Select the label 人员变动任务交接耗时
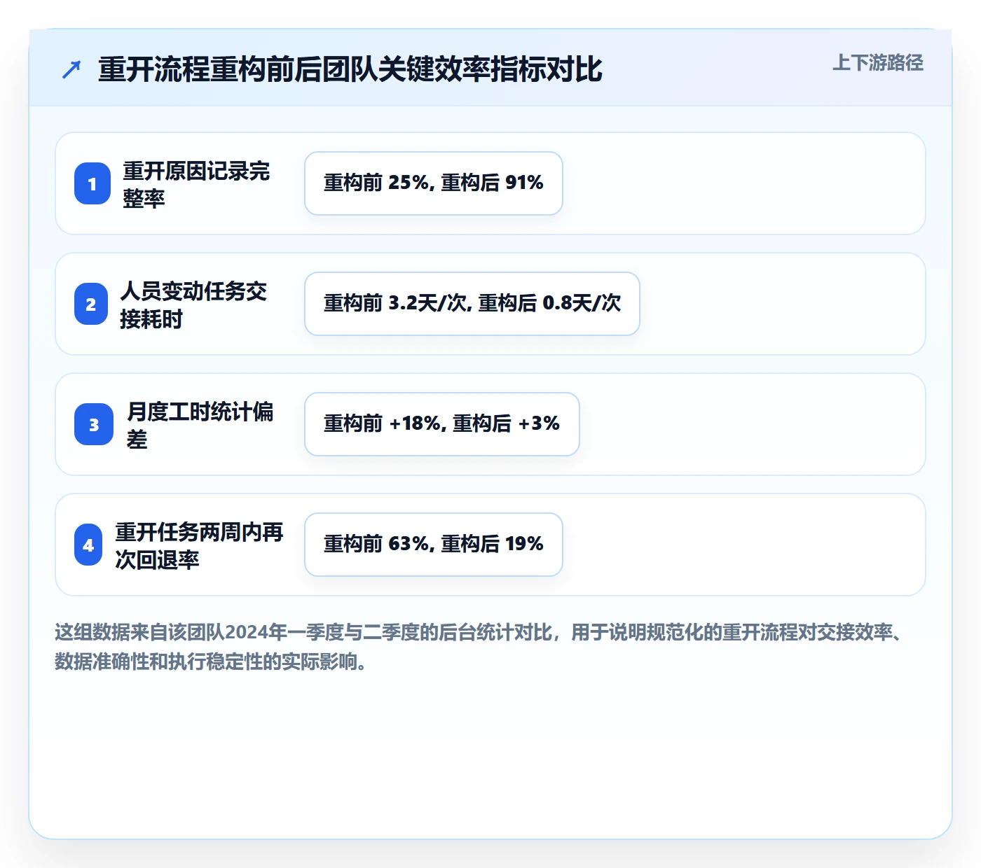Screen dimensions: 981x868 point(193,304)
